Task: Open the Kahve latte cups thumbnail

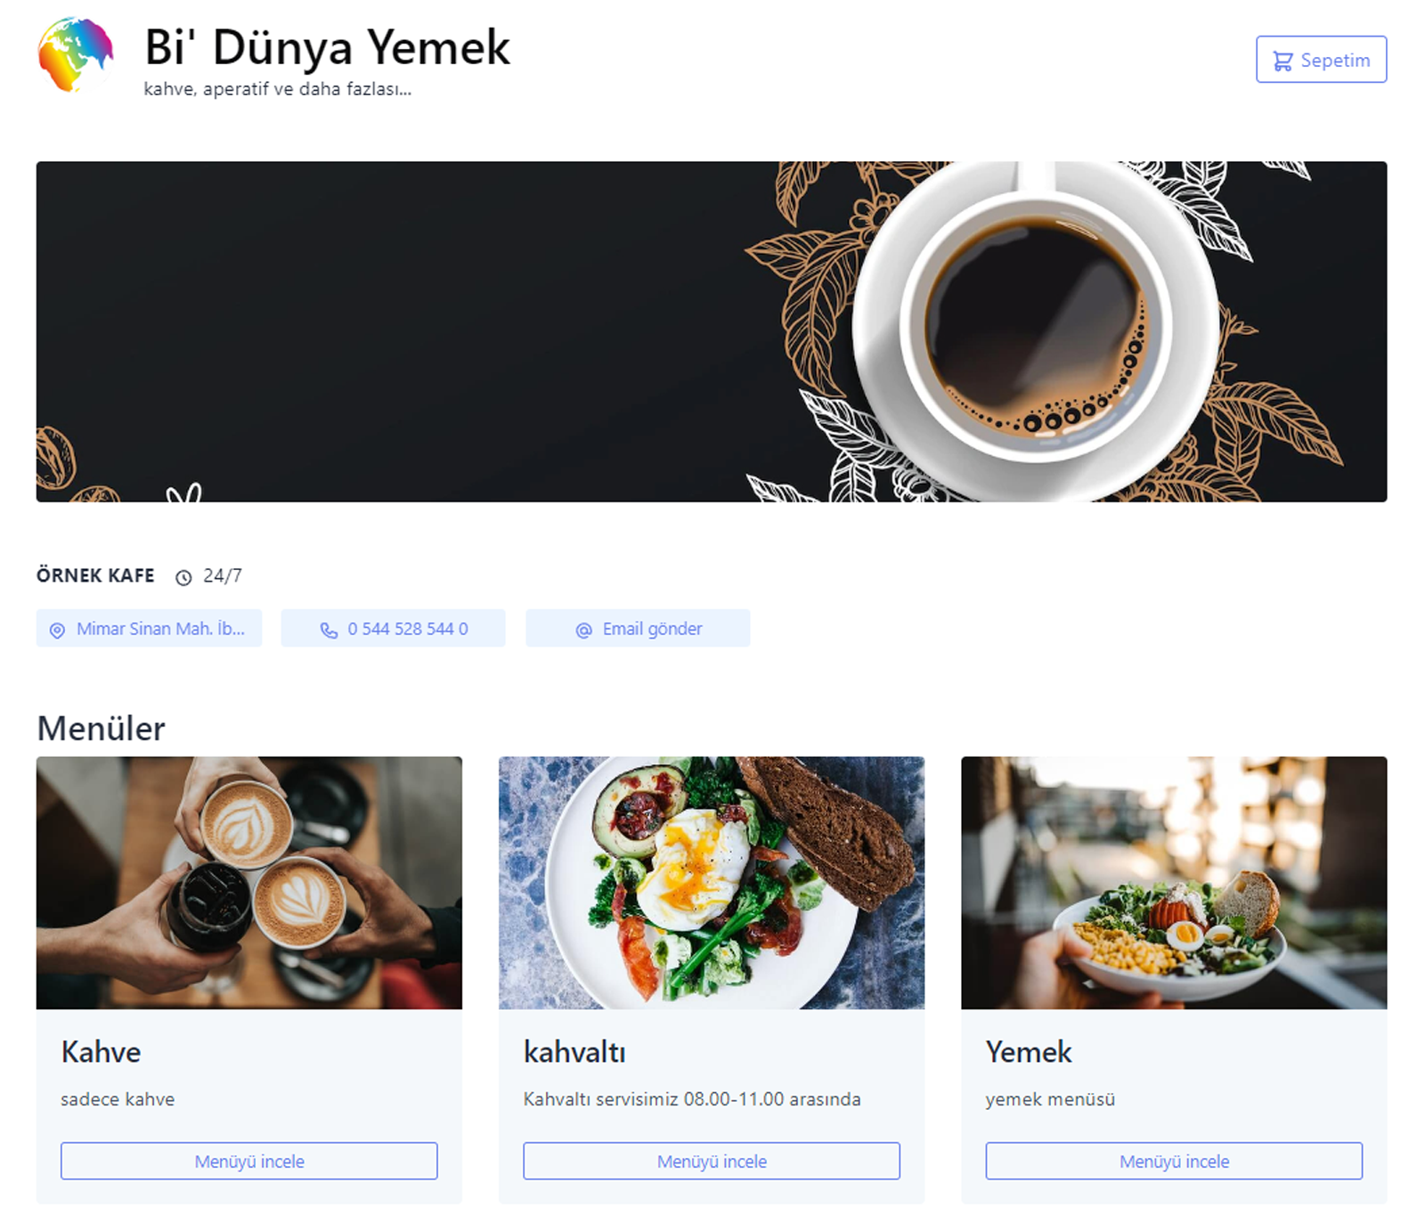Action: coord(249,883)
